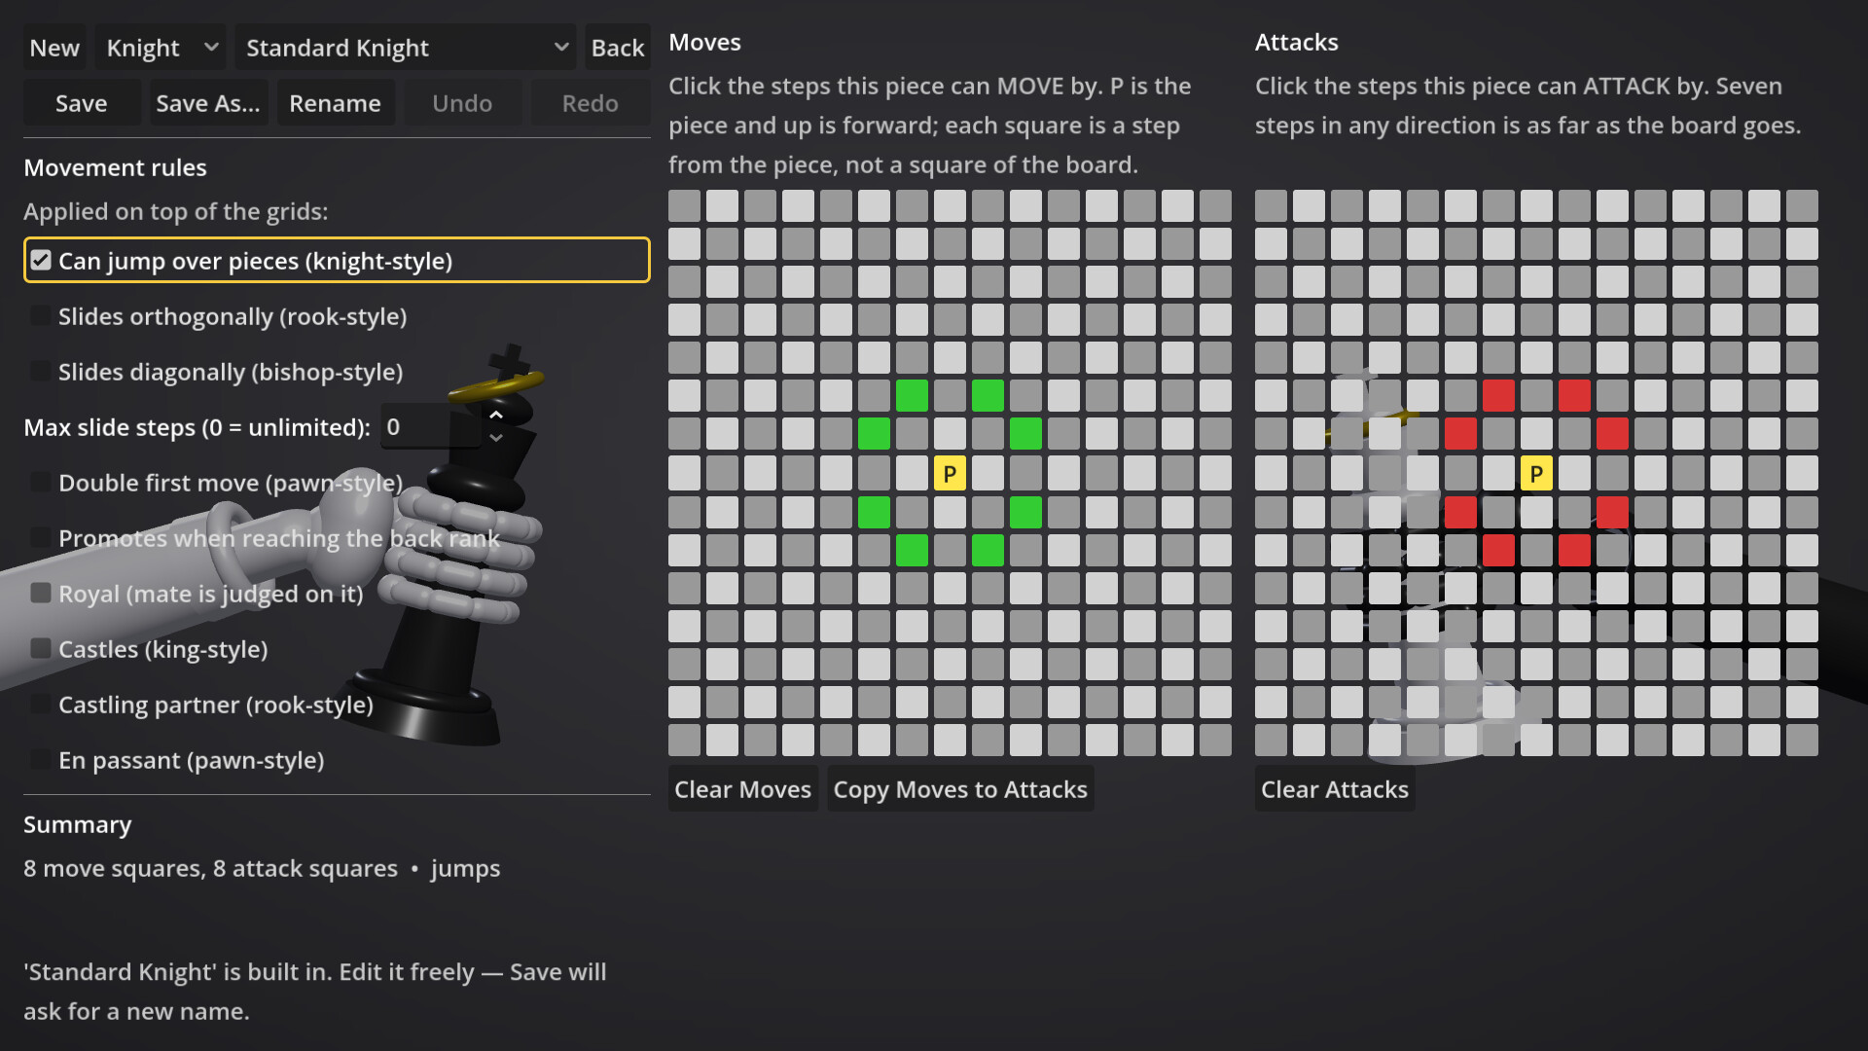The height and width of the screenshot is (1051, 1868).
Task: Open the Standard Knight preset dropdown
Action: (406, 48)
